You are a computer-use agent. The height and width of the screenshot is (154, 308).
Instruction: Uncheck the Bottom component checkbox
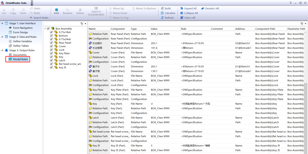51,36
